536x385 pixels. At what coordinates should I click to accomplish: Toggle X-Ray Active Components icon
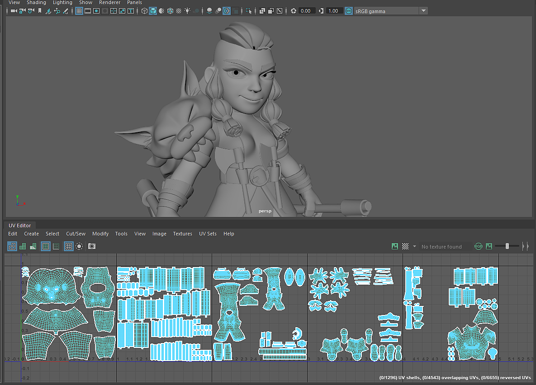(x=271, y=11)
